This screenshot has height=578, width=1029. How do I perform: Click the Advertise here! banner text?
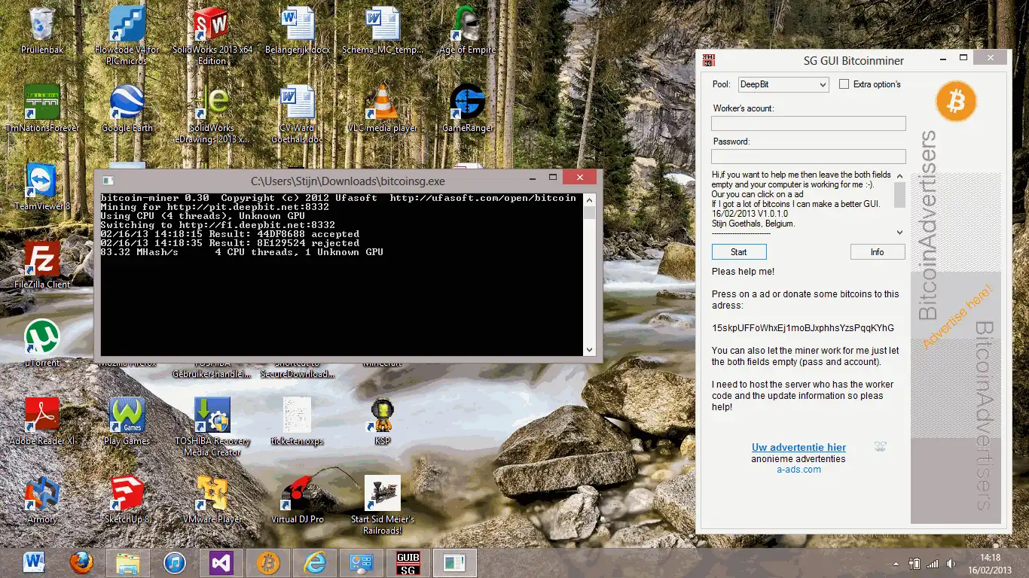point(958,316)
